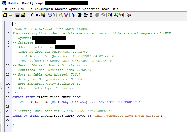Viewport: 187px width, 132px height.
Task: Expand the Save As dropdown arrow
Action: [x=26, y=15]
